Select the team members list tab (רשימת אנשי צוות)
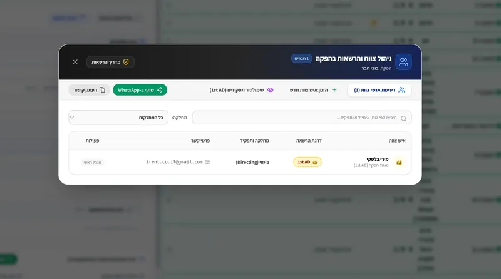 (380, 90)
